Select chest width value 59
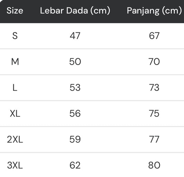 tap(75, 139)
